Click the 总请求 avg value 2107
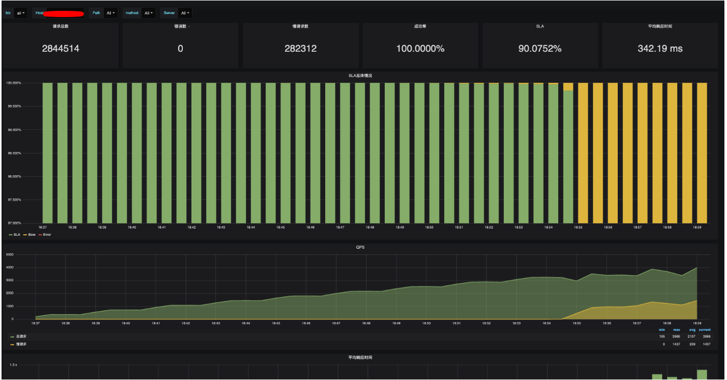727x380 pixels. click(692, 337)
